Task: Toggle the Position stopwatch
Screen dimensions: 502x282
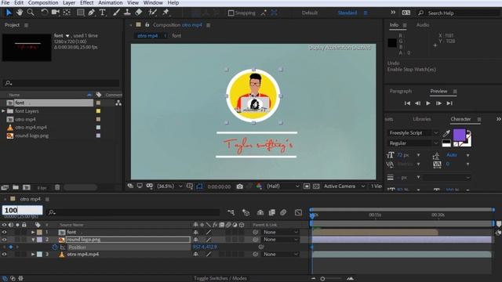Action: click(x=55, y=248)
